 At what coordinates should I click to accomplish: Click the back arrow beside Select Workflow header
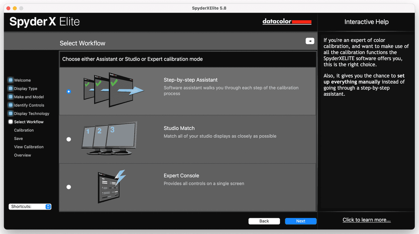[310, 41]
